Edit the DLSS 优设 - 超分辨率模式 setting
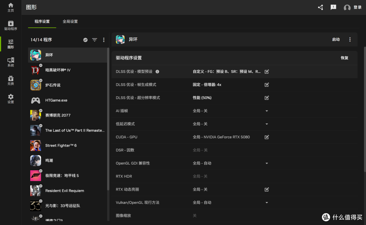366x225 pixels. 267,98
